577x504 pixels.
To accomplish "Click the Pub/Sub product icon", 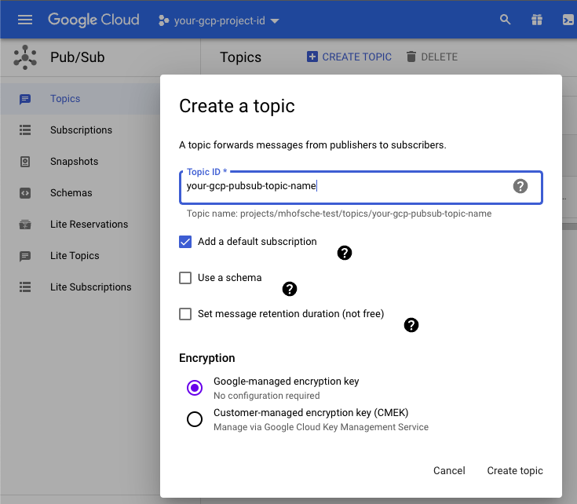I will tap(25, 57).
